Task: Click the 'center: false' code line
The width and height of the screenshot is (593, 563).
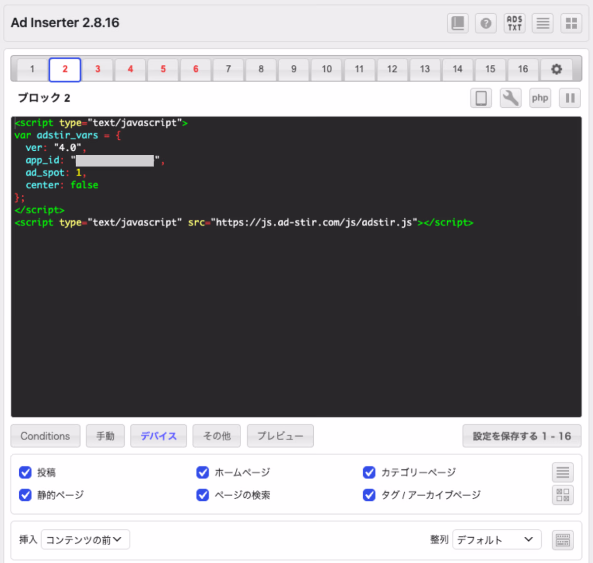Action: tap(62, 185)
